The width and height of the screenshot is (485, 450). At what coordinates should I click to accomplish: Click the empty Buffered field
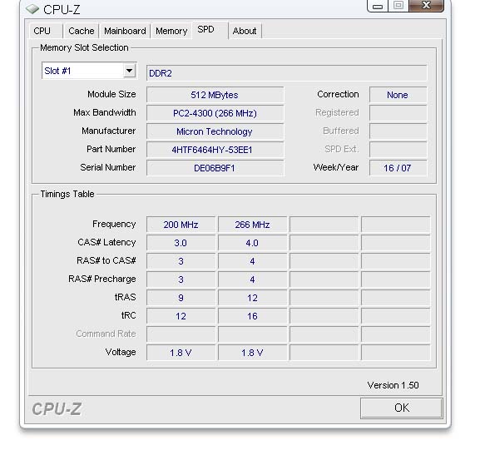pos(398,131)
